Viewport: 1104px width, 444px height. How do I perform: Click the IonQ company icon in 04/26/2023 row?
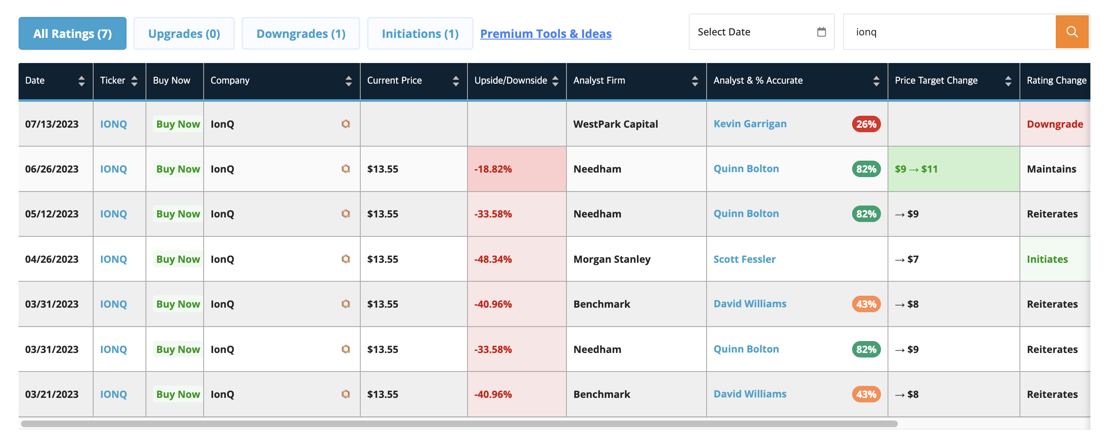point(345,259)
